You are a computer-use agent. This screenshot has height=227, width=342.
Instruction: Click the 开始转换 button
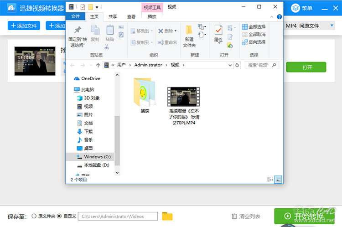305,216
